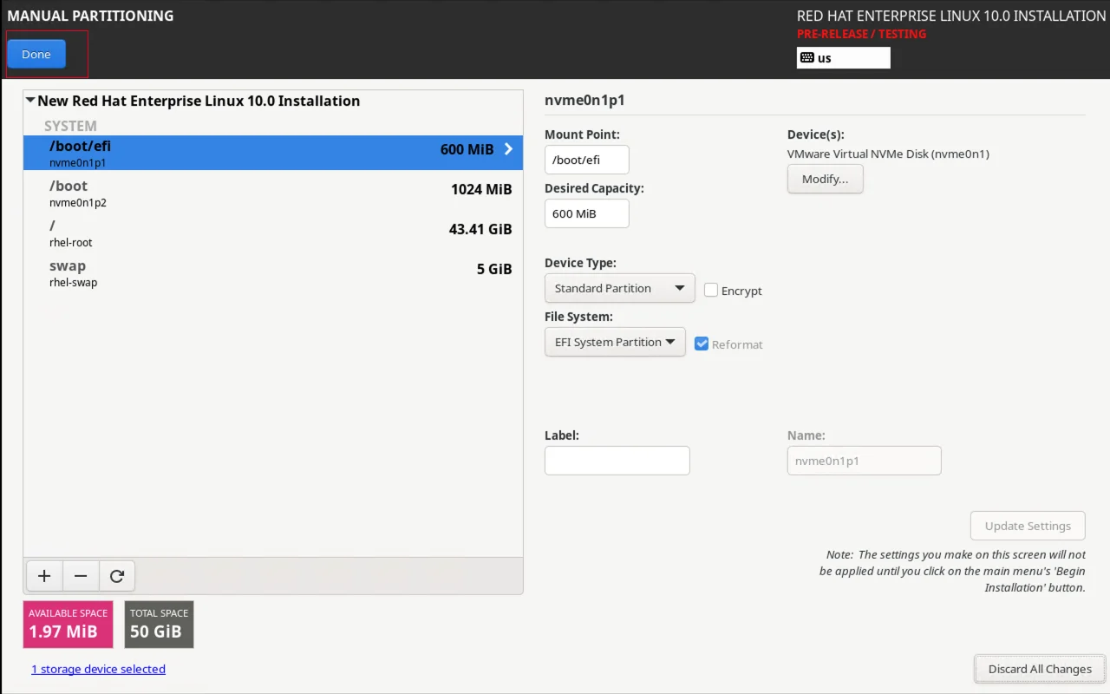Click the Modify... devices button
Screen dimensions: 1110x694
pyautogui.click(x=826, y=179)
